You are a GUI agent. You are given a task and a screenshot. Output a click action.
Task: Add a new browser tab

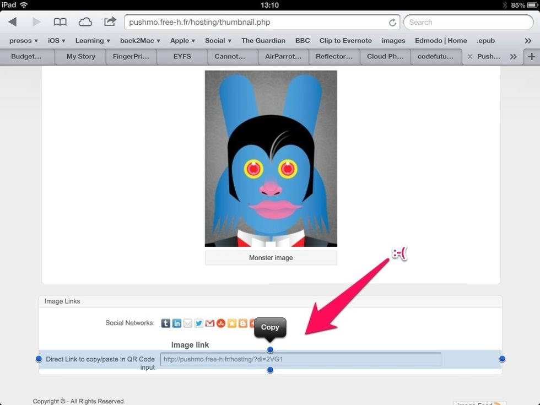coord(532,56)
